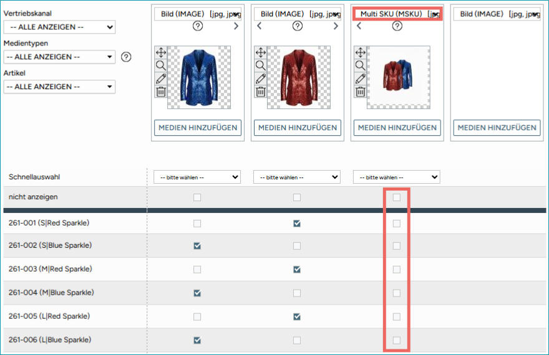
Task: Uncheck red jacket checkbox for 261-005 (L|Red Sparkle)
Action: click(x=297, y=316)
